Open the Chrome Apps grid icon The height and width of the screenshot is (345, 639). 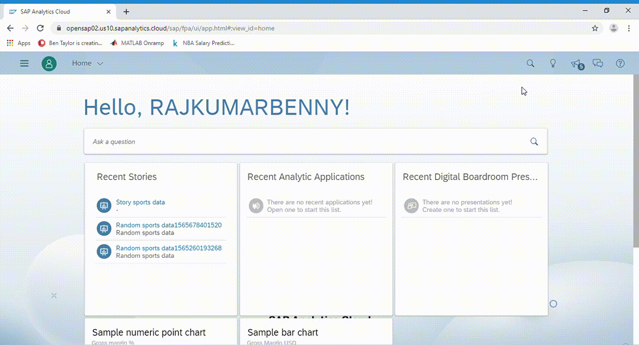[10, 43]
